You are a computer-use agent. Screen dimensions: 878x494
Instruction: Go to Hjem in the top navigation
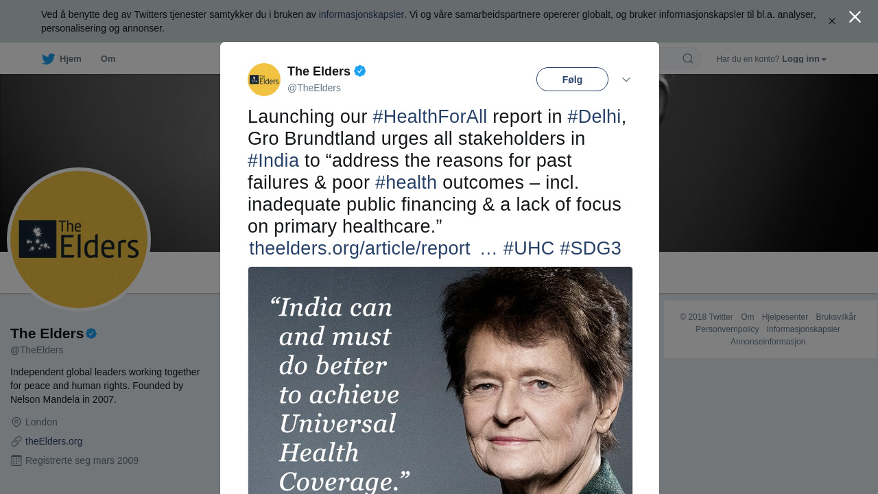pos(70,59)
